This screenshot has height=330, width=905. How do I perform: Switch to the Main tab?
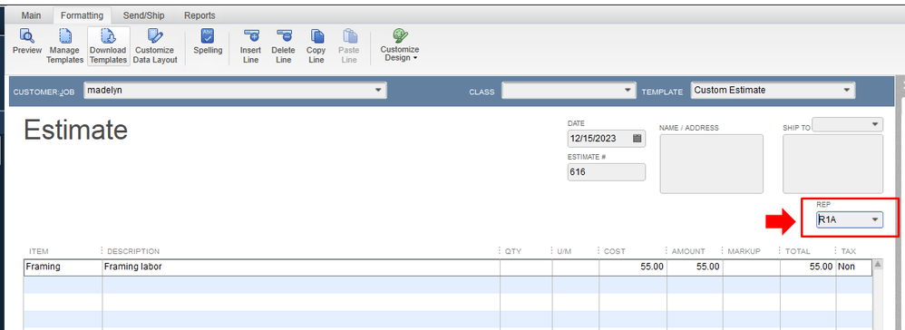(x=31, y=15)
